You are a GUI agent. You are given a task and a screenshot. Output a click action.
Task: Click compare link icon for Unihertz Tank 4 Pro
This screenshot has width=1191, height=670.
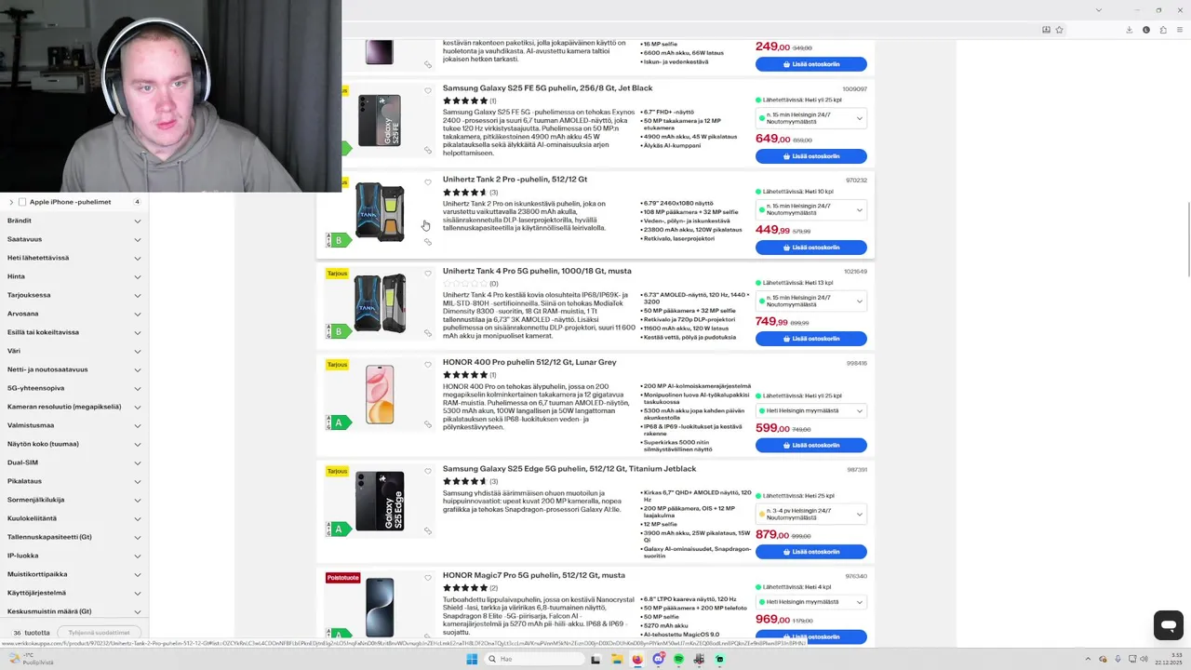point(428,333)
